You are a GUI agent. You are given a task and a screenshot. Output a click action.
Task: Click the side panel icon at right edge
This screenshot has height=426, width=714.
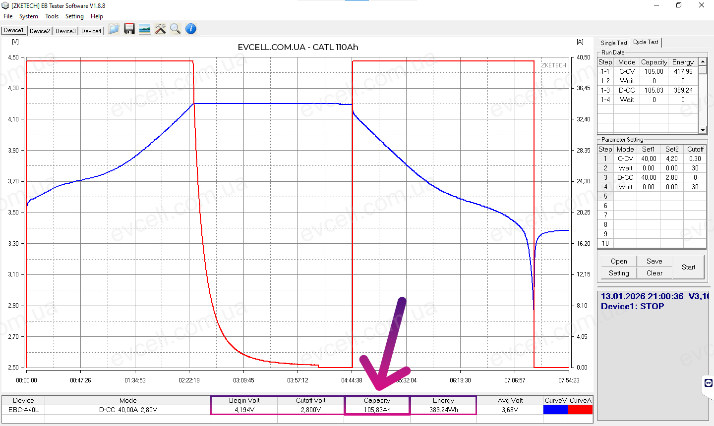click(708, 383)
